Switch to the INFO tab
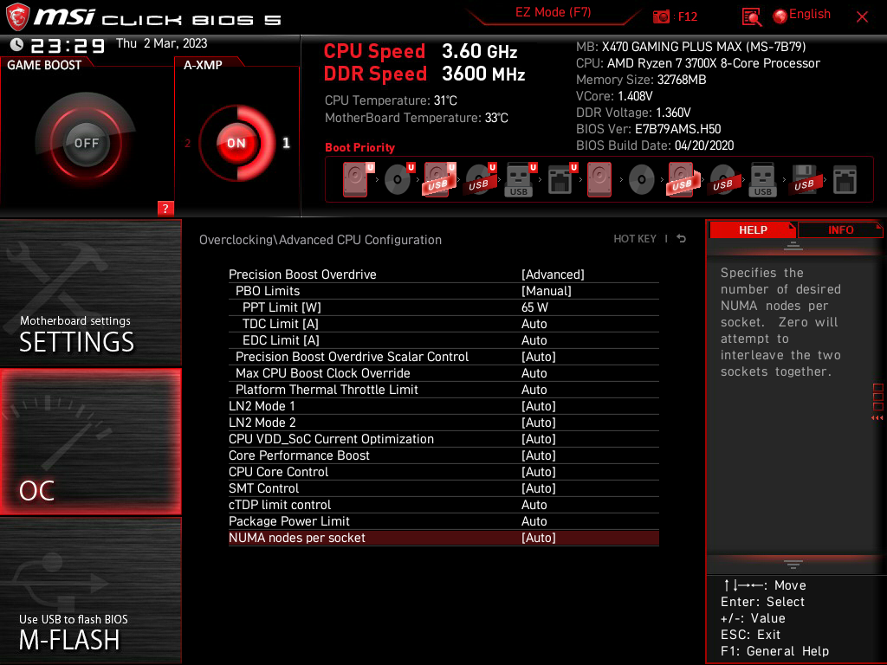 (x=840, y=229)
